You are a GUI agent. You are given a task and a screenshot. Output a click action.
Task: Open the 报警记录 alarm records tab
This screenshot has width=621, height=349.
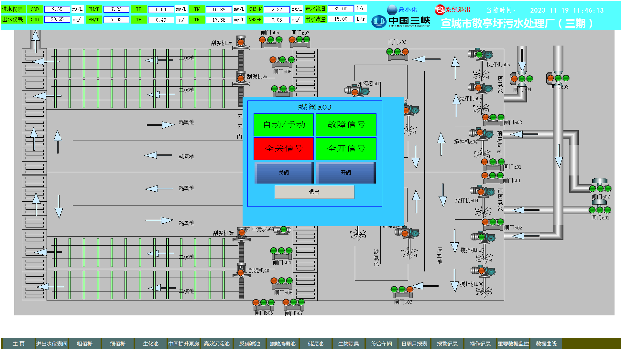click(447, 344)
